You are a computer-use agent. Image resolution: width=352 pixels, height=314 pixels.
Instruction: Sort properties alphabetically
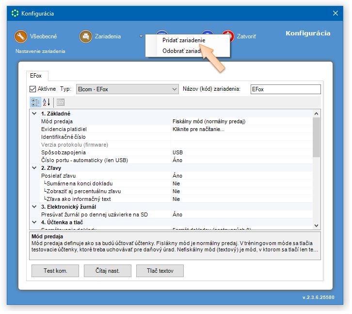coord(47,102)
